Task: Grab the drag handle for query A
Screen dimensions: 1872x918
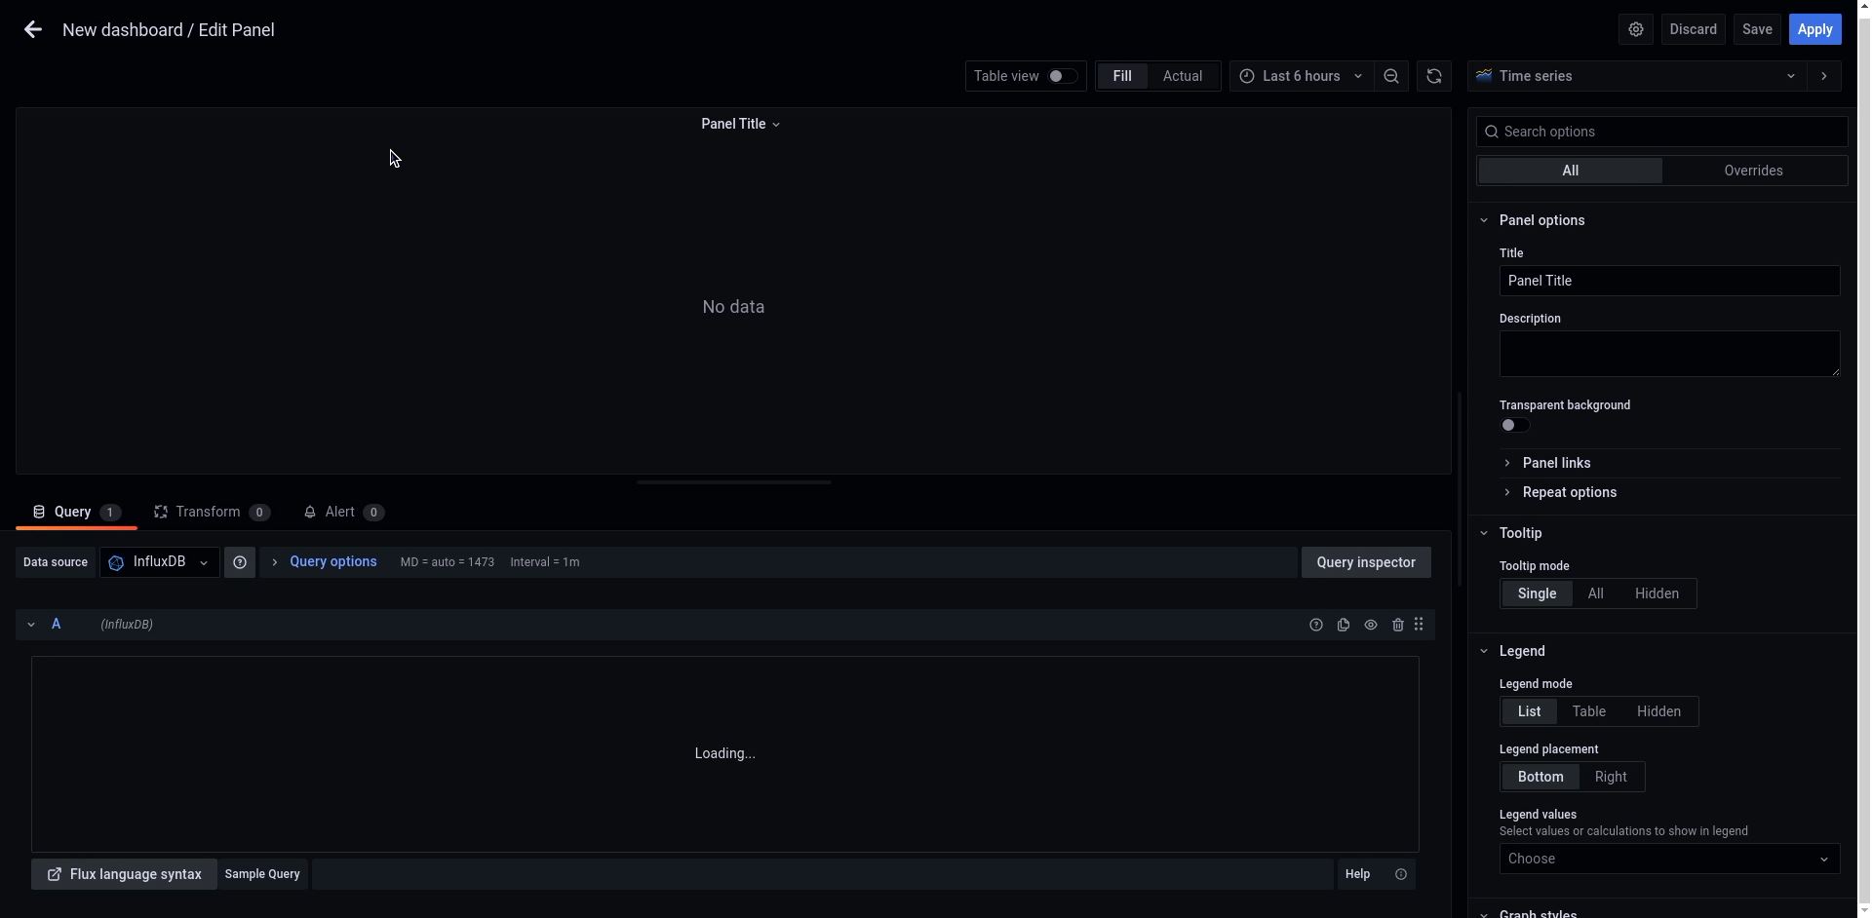Action: point(1419,625)
